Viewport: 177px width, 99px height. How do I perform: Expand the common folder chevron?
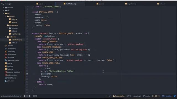pyautogui.click(x=8, y=28)
